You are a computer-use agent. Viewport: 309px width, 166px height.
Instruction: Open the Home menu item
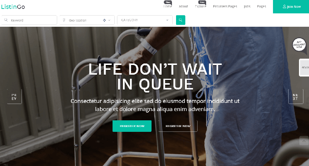[167, 6]
